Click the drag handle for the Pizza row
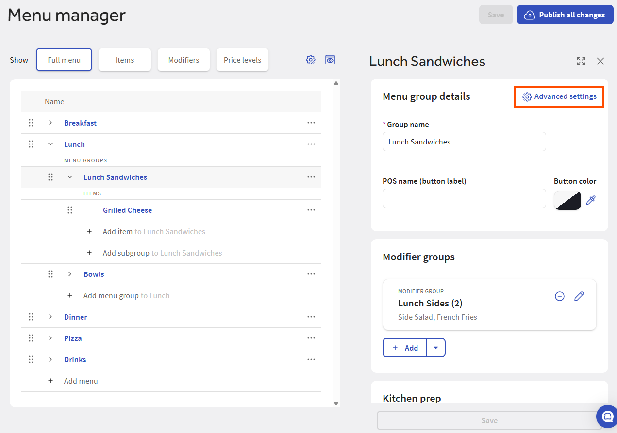This screenshot has height=433, width=617. [x=31, y=338]
